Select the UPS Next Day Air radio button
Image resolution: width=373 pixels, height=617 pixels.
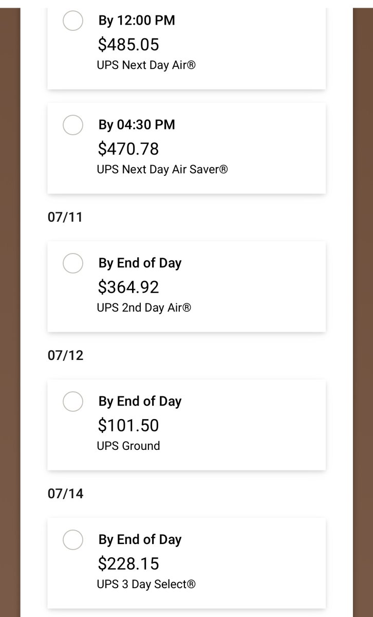(x=73, y=21)
